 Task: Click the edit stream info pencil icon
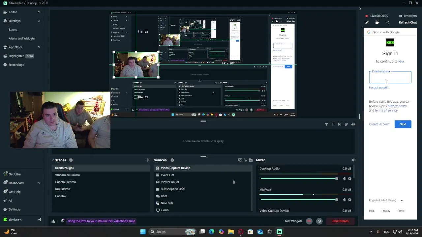pos(367,22)
